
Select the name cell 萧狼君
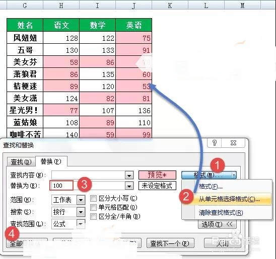pos(25,74)
